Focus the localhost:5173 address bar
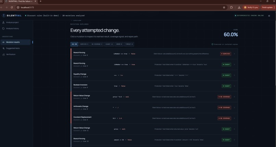The width and height of the screenshot is (276, 147). [120, 8]
